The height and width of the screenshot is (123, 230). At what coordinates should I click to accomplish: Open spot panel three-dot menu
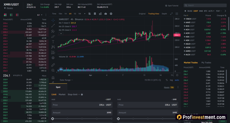coord(178,87)
